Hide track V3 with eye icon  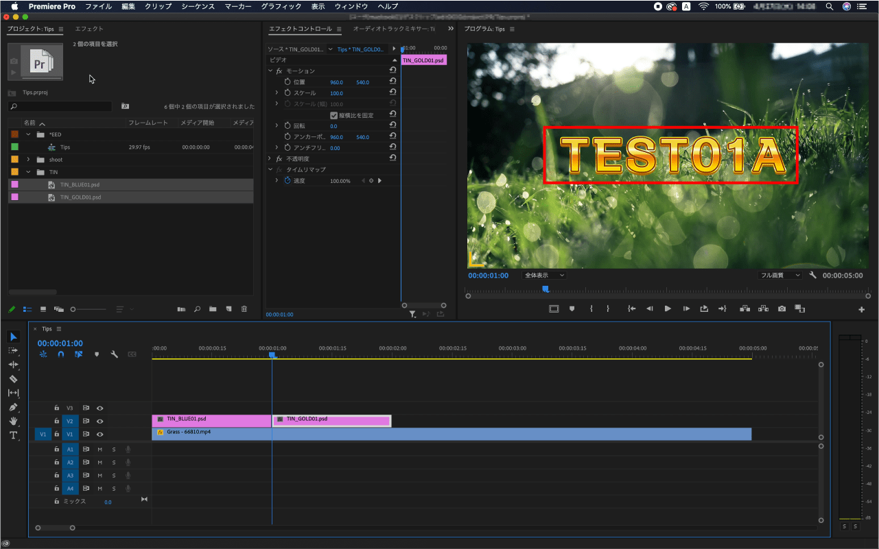[x=99, y=408]
